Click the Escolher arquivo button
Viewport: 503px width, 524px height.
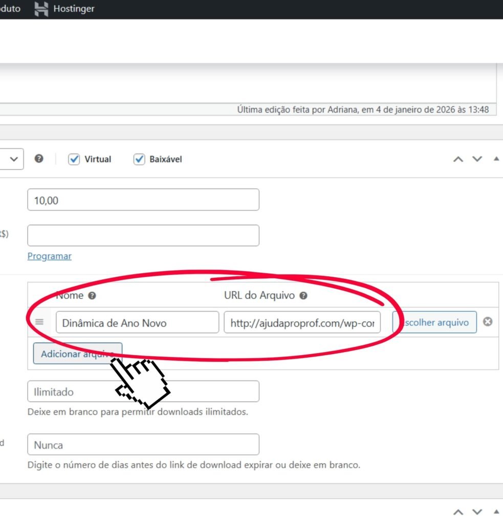tap(434, 322)
